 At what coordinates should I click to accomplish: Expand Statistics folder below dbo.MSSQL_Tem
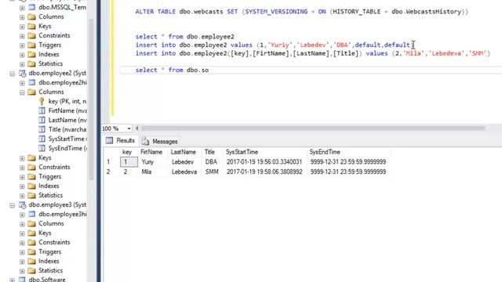point(22,64)
